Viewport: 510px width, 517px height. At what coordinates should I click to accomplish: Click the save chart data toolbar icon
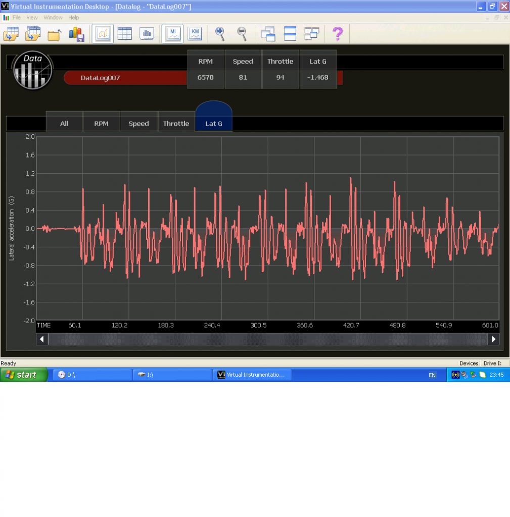click(76, 34)
